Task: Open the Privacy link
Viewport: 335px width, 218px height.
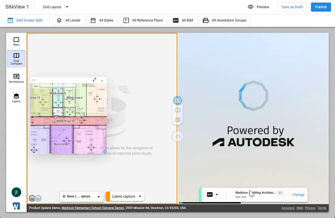Action: point(310,208)
